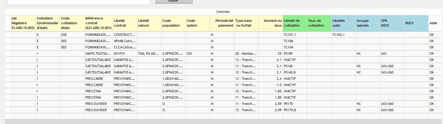Click the TC102.1 cell under Libellés suite
Screen dimensions: 443x124
343,35
